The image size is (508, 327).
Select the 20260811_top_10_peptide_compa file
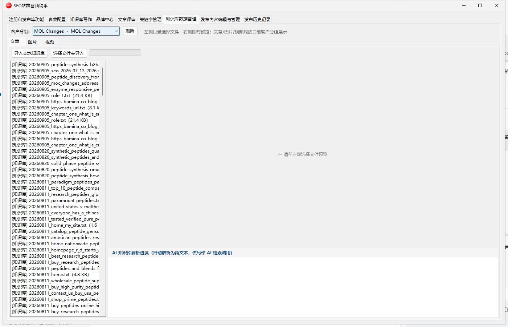[55, 188]
